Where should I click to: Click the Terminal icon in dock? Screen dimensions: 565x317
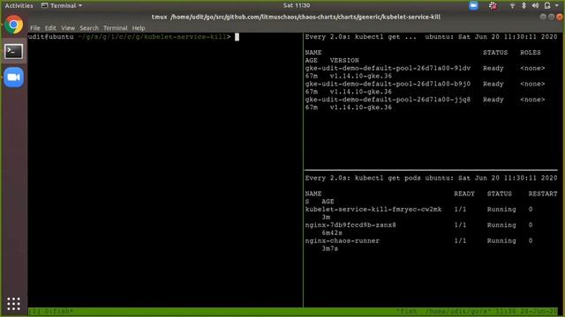click(x=14, y=51)
